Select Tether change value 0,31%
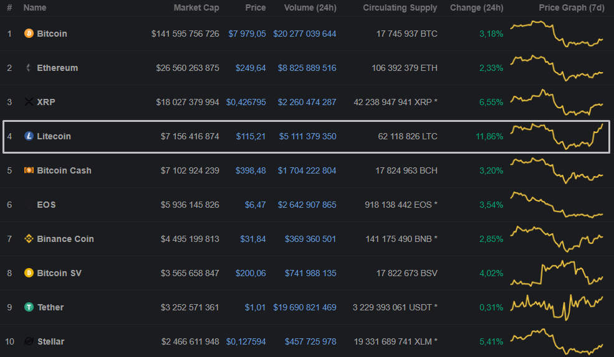Screen dimensions: 614x357 [491, 307]
